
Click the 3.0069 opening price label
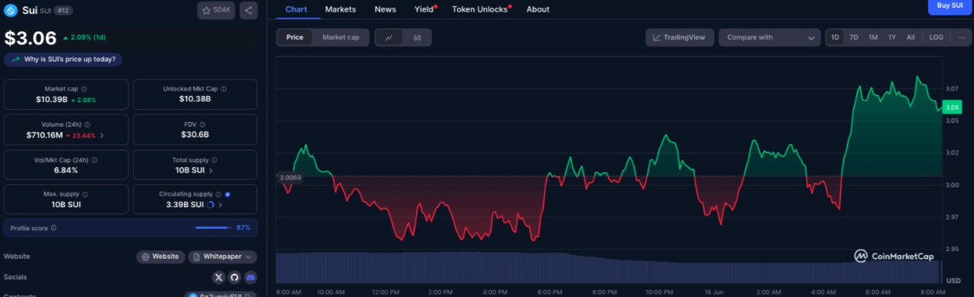pyautogui.click(x=290, y=177)
